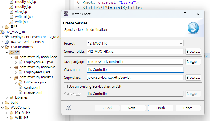The width and height of the screenshot is (210, 121).
Task: Expand the META-INF folder node
Action: tap(7, 113)
